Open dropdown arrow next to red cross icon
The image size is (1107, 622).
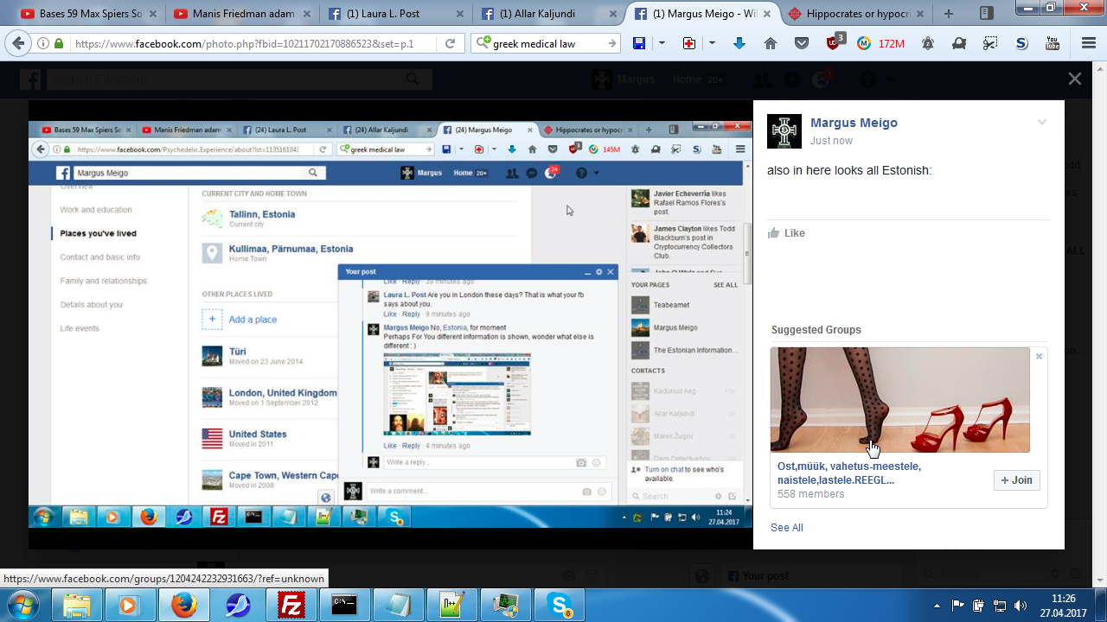click(x=712, y=43)
